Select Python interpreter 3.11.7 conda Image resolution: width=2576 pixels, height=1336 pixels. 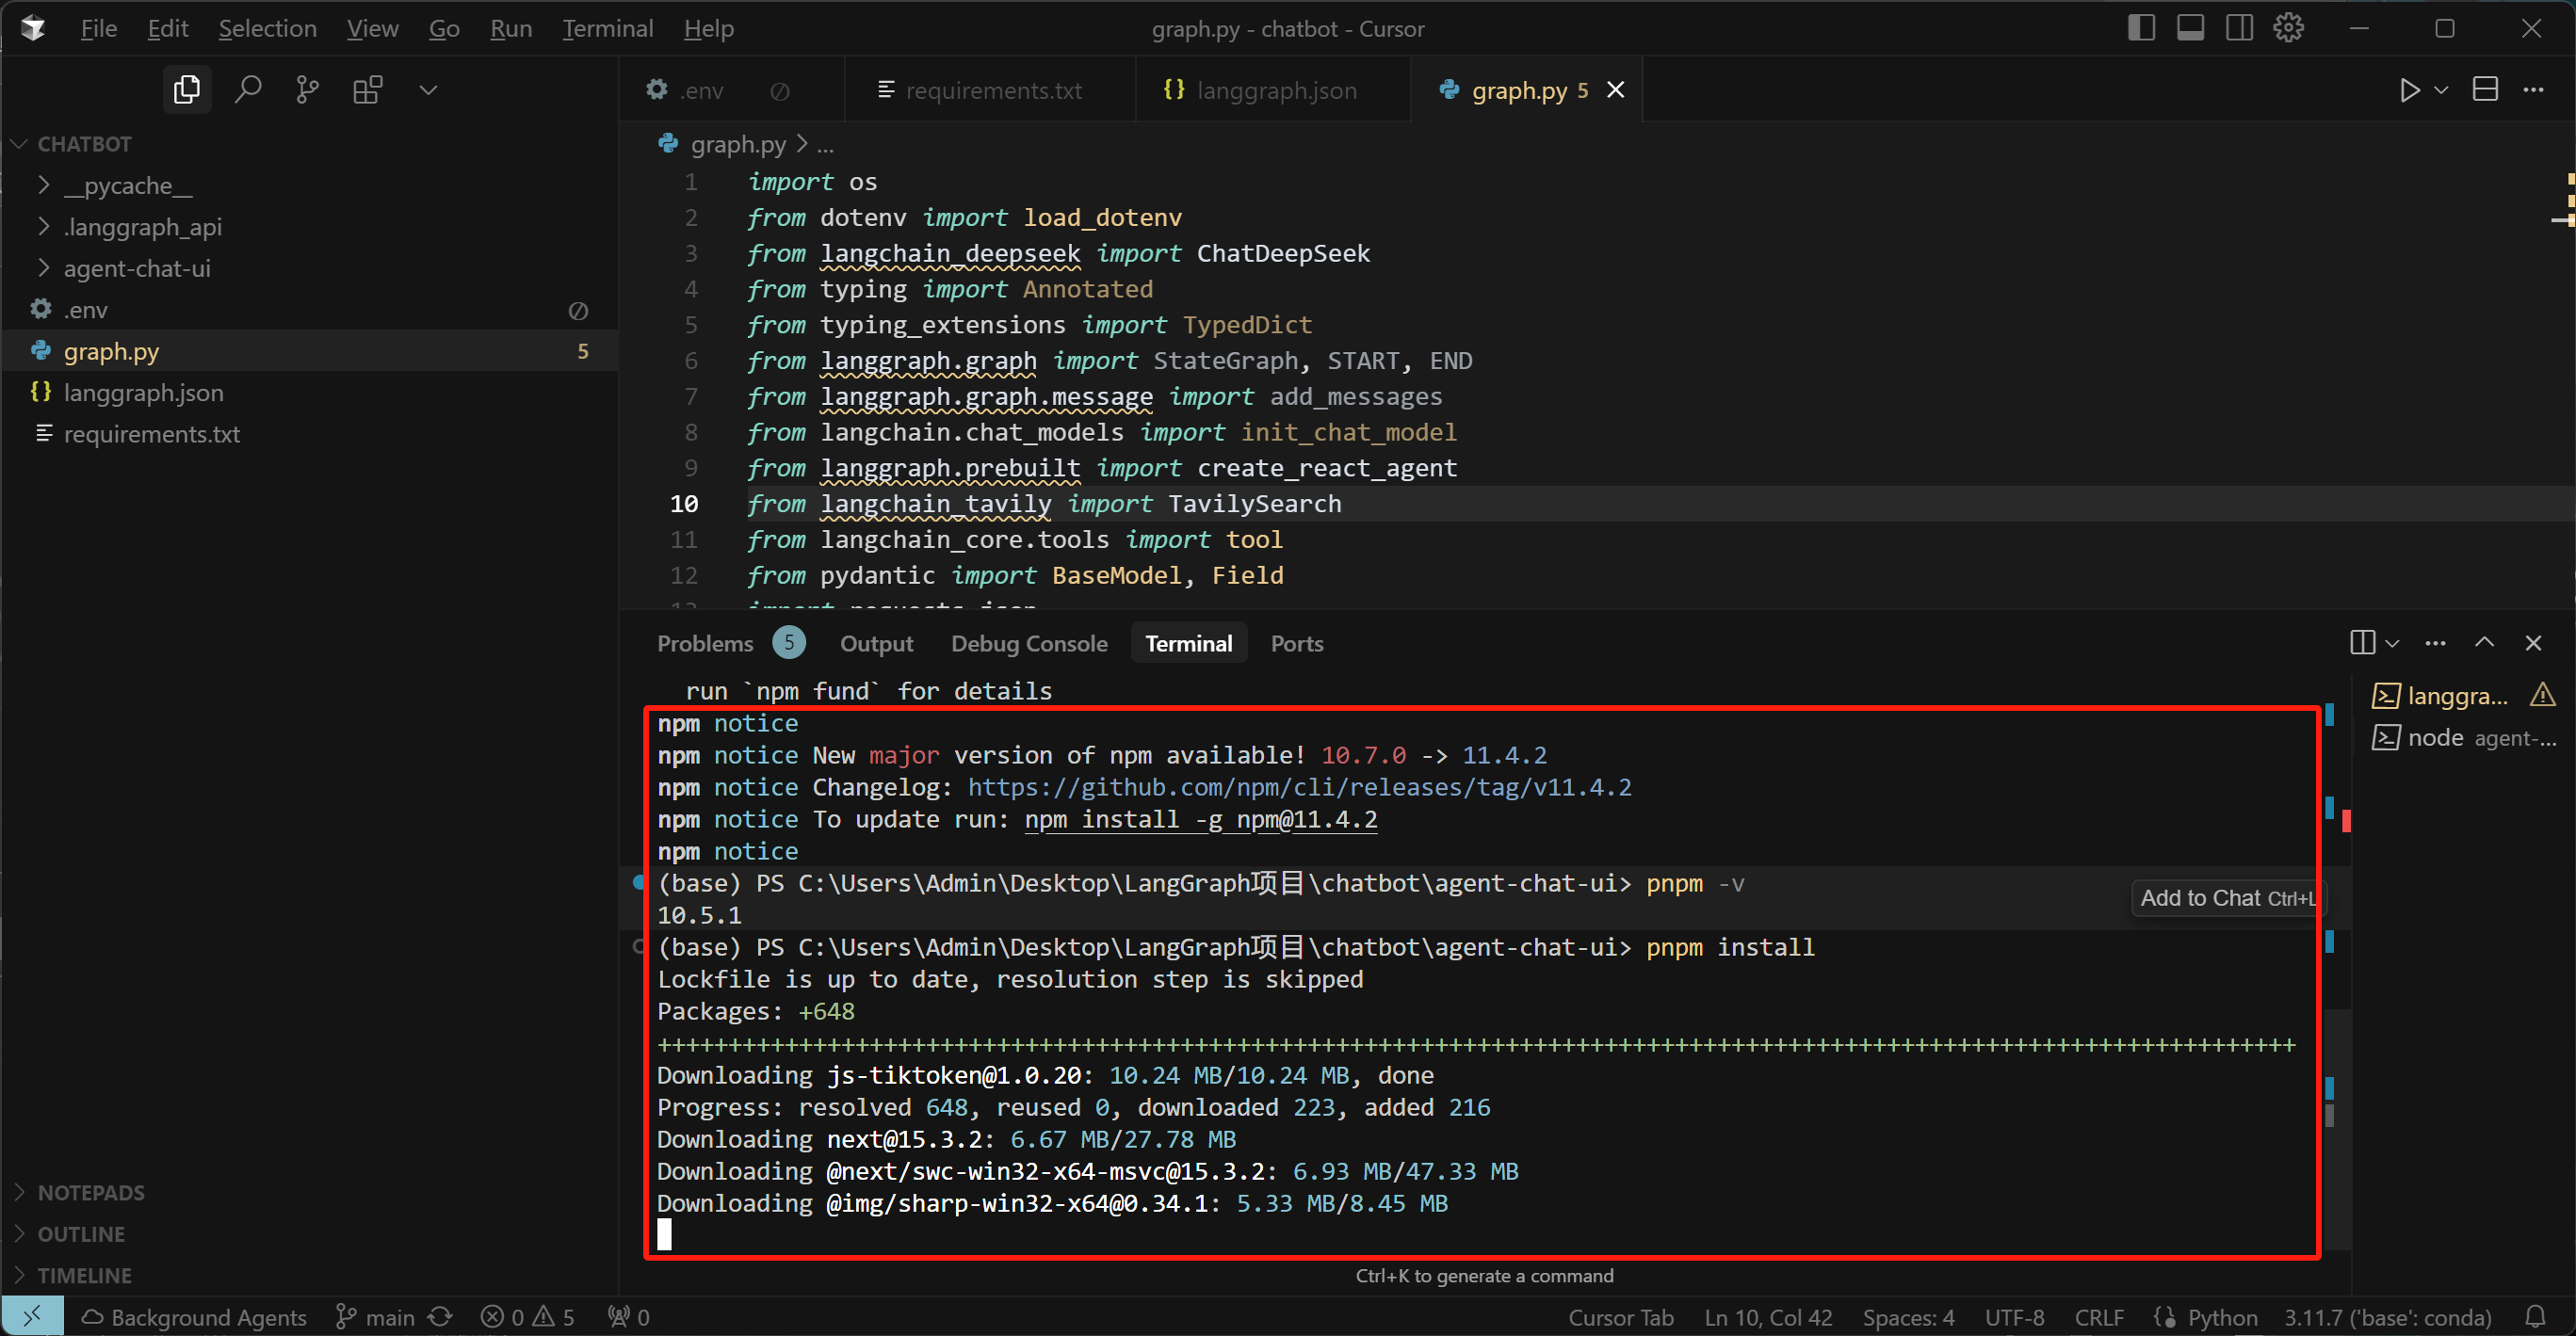pos(2387,1317)
